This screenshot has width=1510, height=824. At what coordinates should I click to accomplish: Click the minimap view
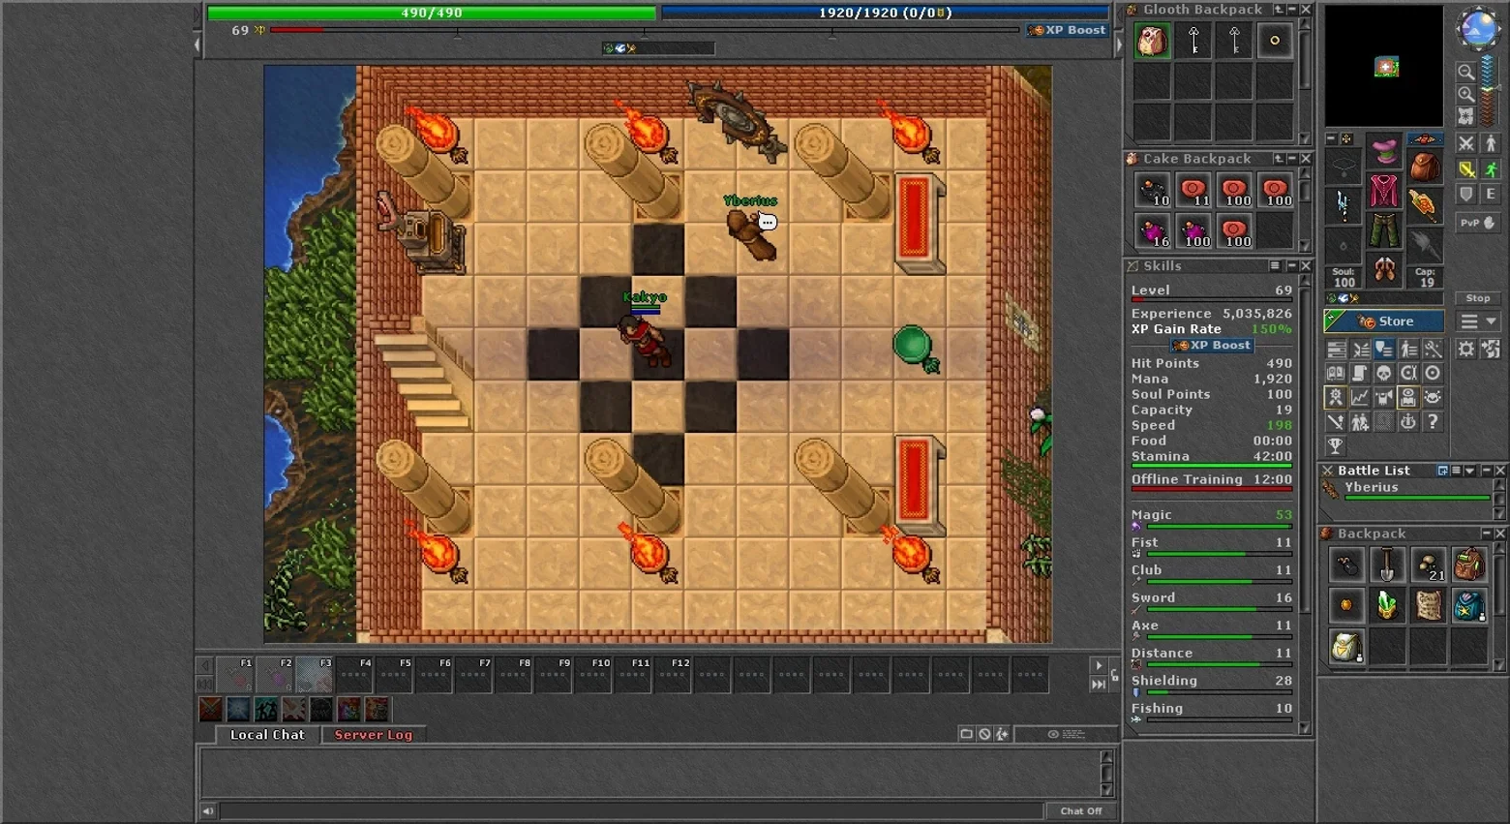[x=1384, y=66]
